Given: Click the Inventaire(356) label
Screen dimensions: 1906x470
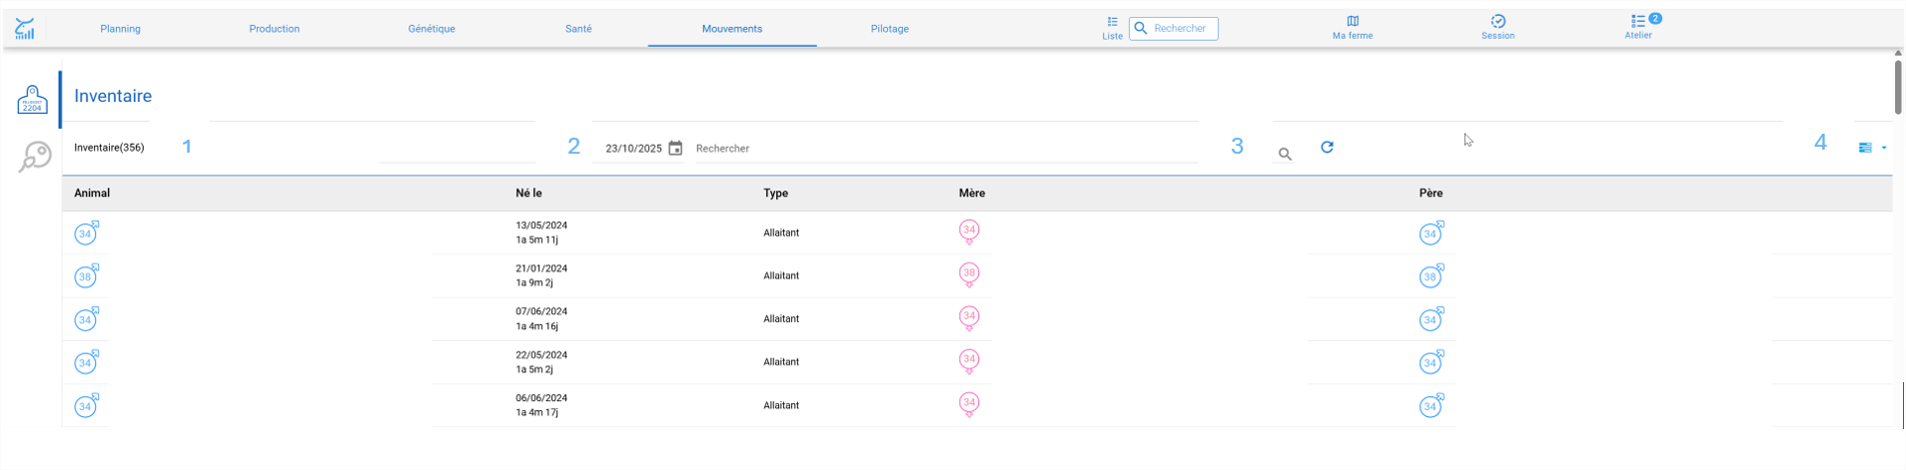Looking at the screenshot, I should 109,148.
